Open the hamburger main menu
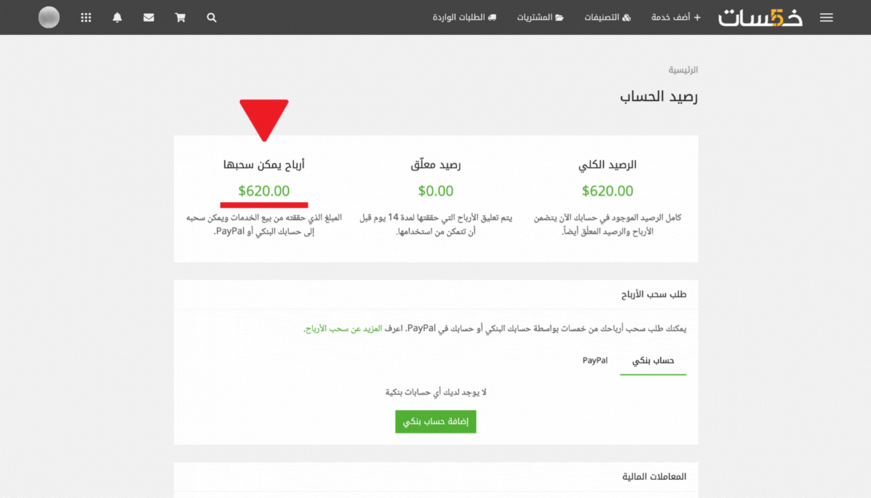 tap(826, 17)
